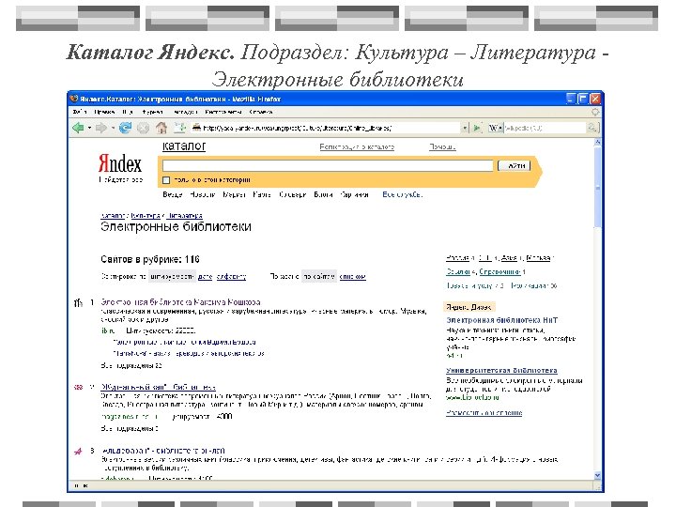Open the catalog registration link
This screenshot has width=676, height=507.
tap(357, 147)
